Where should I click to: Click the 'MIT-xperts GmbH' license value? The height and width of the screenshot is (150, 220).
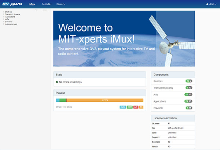coord(176,128)
